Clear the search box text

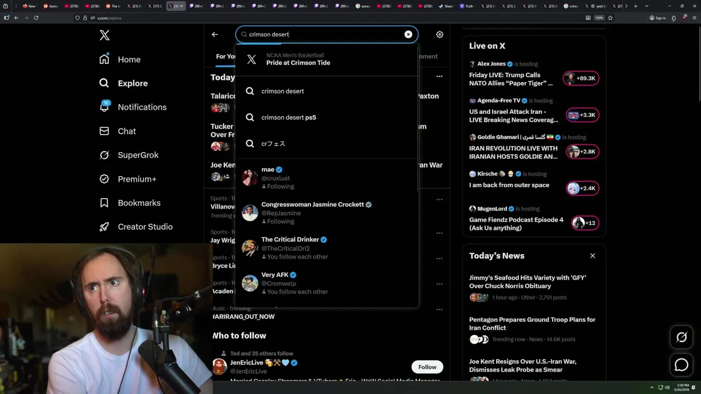tap(408, 34)
